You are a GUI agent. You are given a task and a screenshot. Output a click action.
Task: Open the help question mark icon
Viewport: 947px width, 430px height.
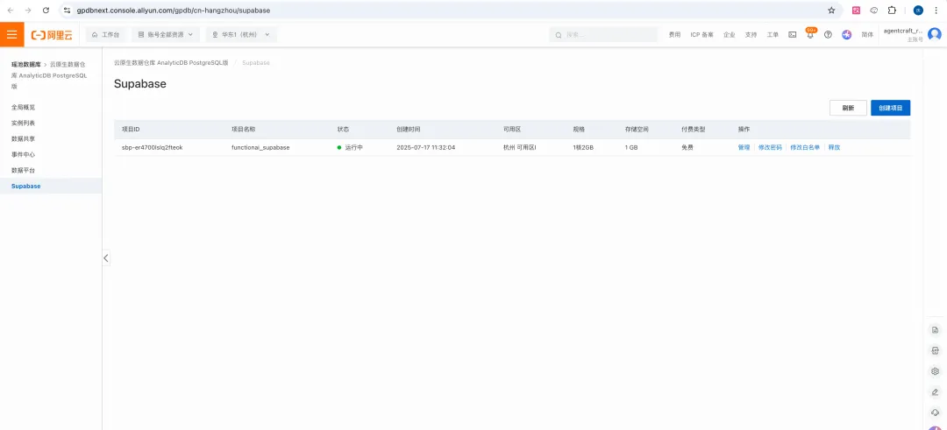click(x=828, y=35)
